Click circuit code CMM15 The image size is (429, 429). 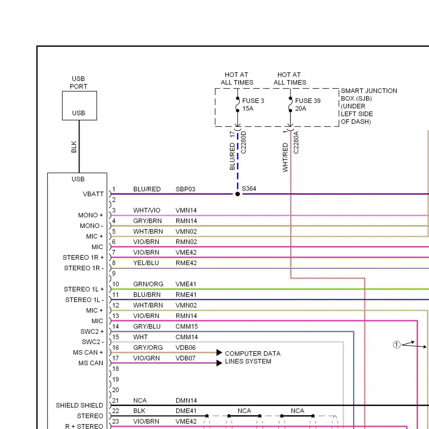tap(186, 327)
